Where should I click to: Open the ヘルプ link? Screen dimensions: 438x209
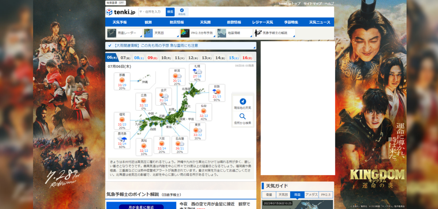point(329,3)
